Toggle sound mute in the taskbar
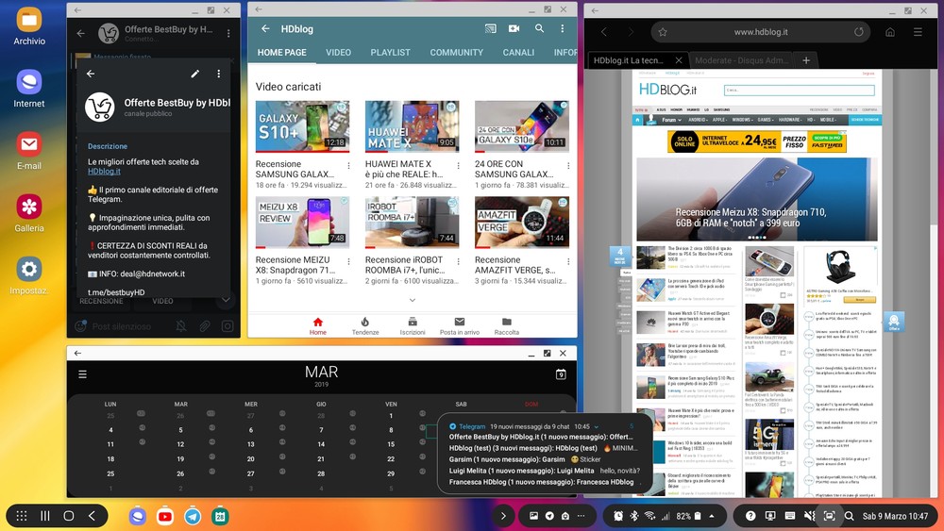Image resolution: width=944 pixels, height=531 pixels. point(810,516)
